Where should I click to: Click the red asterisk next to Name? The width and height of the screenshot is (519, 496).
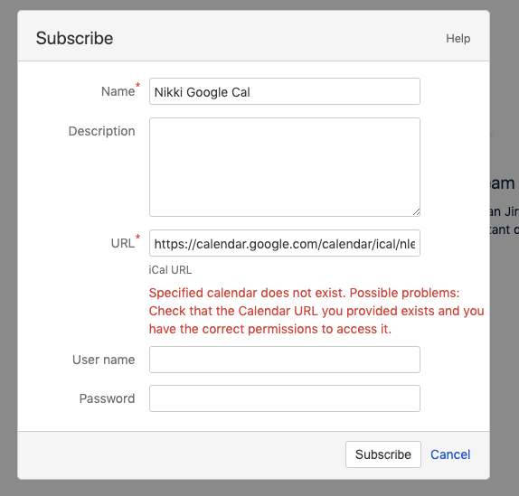point(137,85)
